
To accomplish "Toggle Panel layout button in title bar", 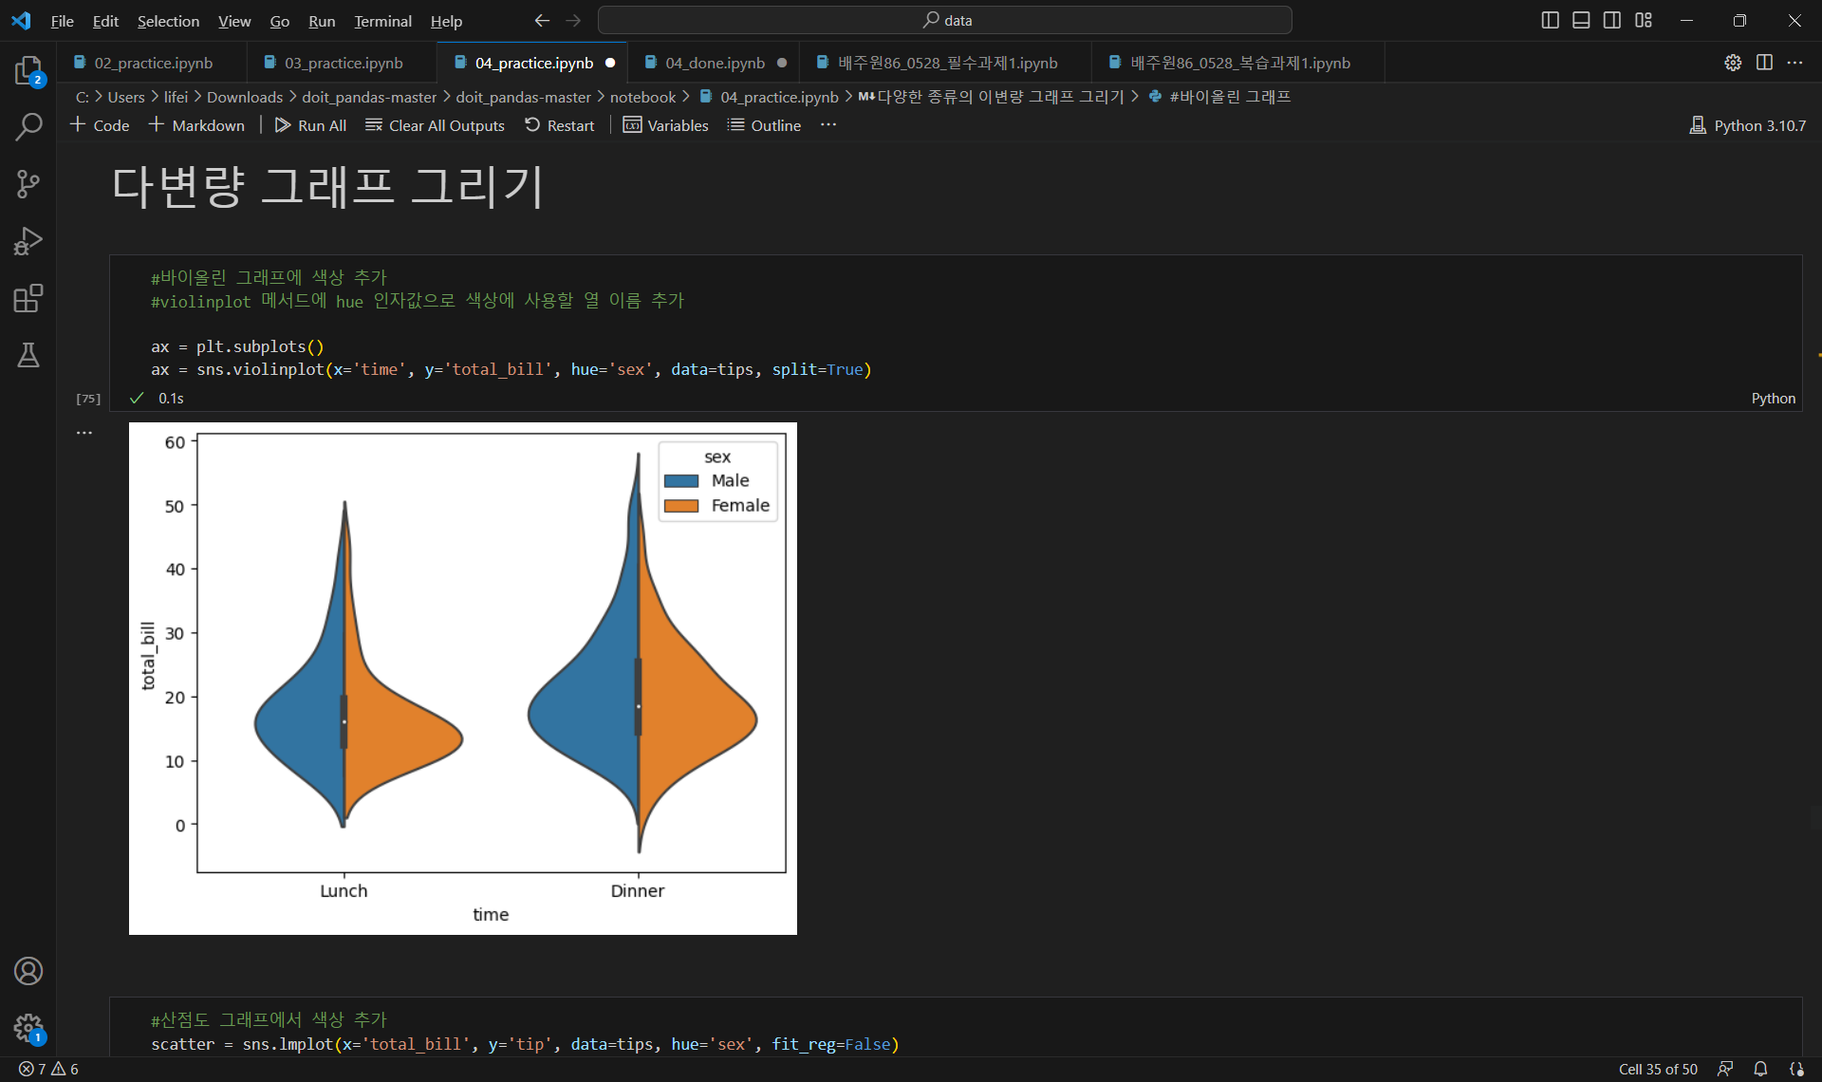I will pos(1581,20).
